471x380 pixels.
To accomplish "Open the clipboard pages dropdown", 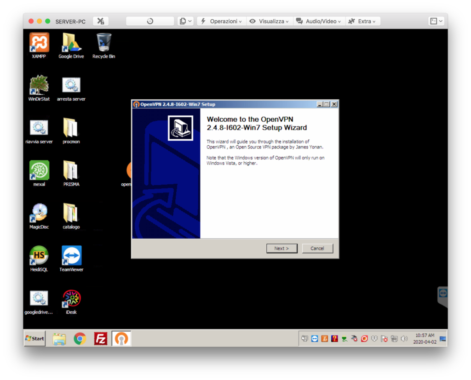I will 185,21.
